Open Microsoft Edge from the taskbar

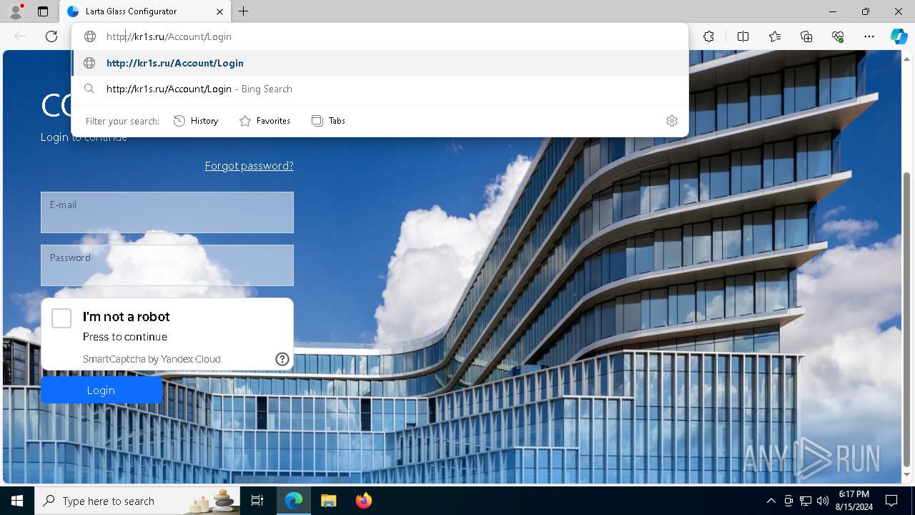click(x=294, y=501)
